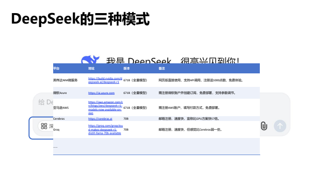The image size is (330, 183).
Task: Click the 地址 column header
Action: click(92, 68)
